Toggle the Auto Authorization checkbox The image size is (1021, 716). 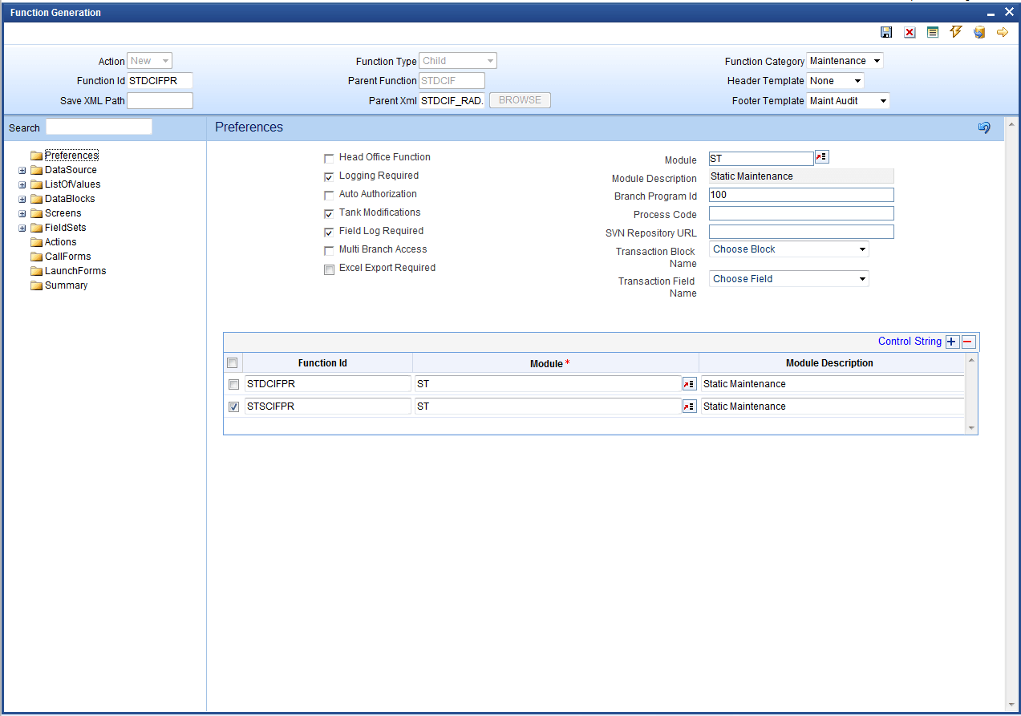[x=329, y=196]
